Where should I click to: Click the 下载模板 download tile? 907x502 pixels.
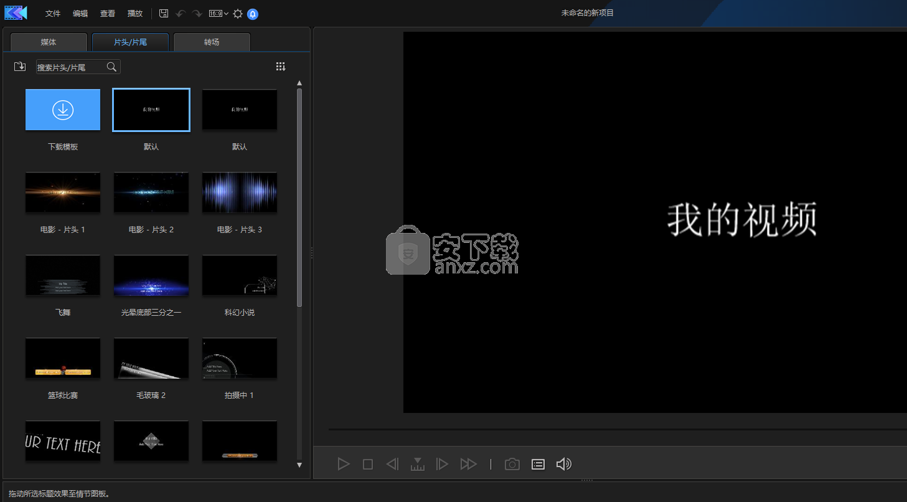[x=63, y=110]
